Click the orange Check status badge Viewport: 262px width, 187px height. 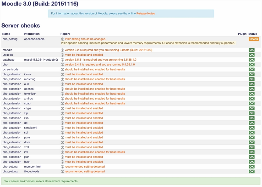pyautogui.click(x=254, y=39)
